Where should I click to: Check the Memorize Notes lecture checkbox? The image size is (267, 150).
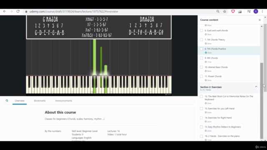pos(202,96)
